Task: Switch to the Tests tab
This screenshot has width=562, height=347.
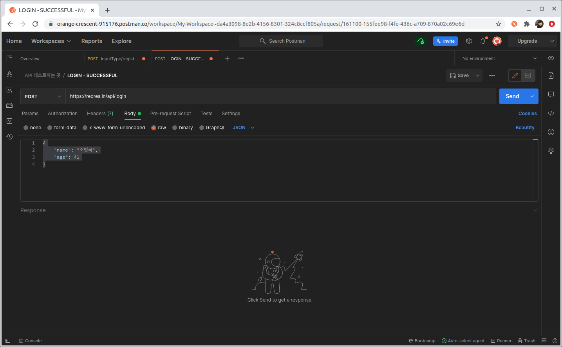Action: coord(206,114)
